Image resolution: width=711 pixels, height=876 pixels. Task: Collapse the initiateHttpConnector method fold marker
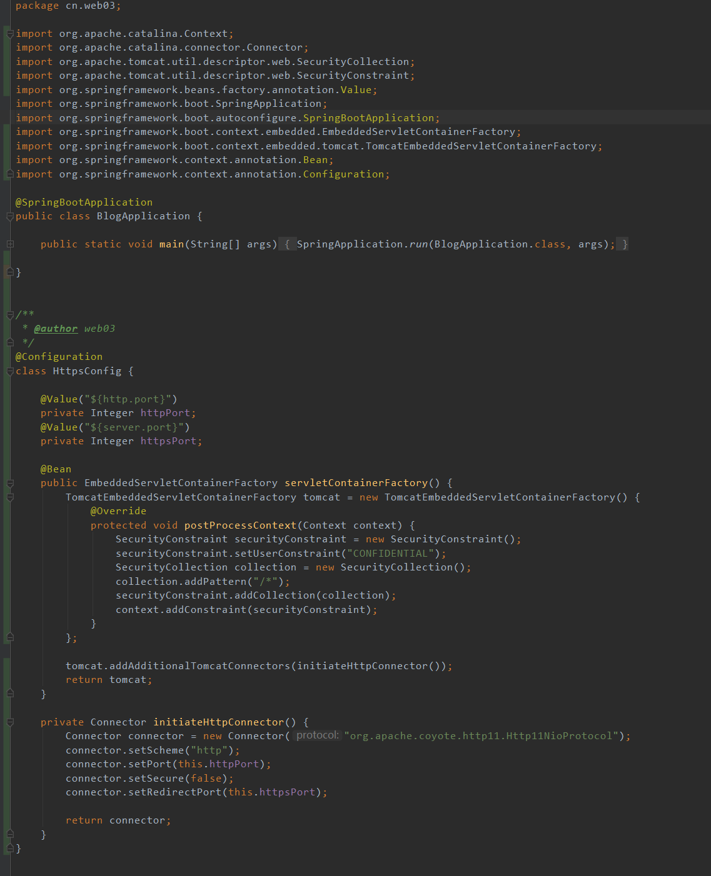[10, 722]
